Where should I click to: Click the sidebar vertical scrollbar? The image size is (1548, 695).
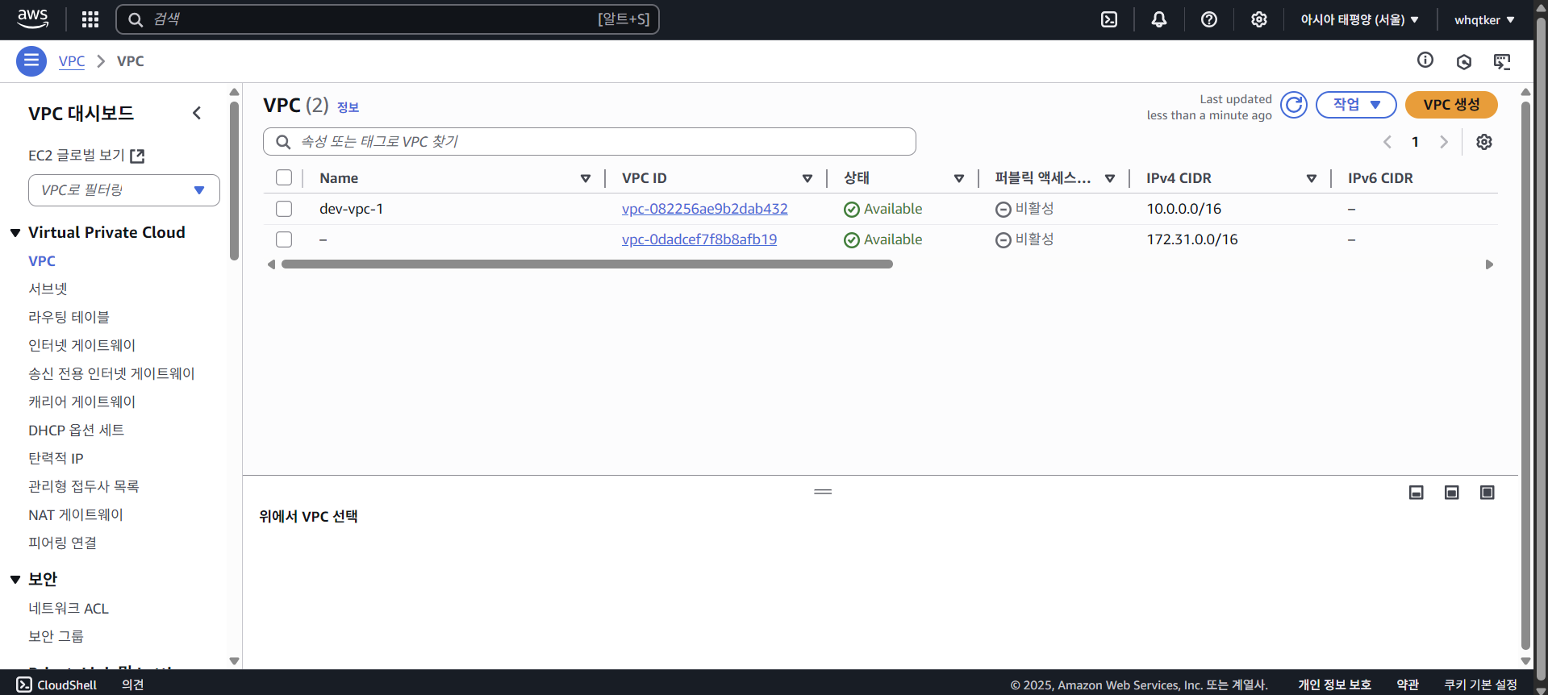point(235,181)
